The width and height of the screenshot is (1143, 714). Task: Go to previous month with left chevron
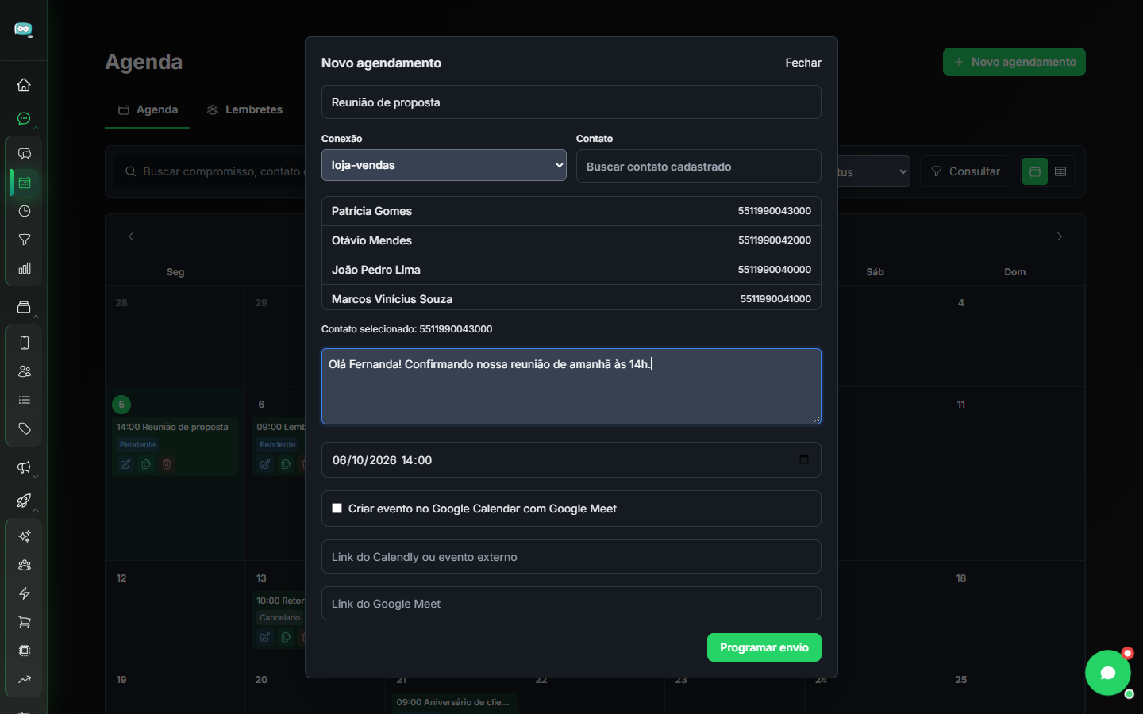click(131, 236)
